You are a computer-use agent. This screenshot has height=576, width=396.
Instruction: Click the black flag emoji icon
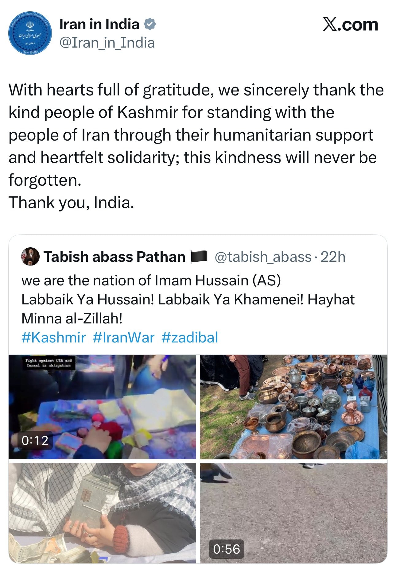pos(199,257)
